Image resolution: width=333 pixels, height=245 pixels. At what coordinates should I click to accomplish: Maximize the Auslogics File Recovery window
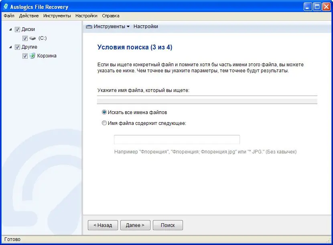tap(317, 7)
